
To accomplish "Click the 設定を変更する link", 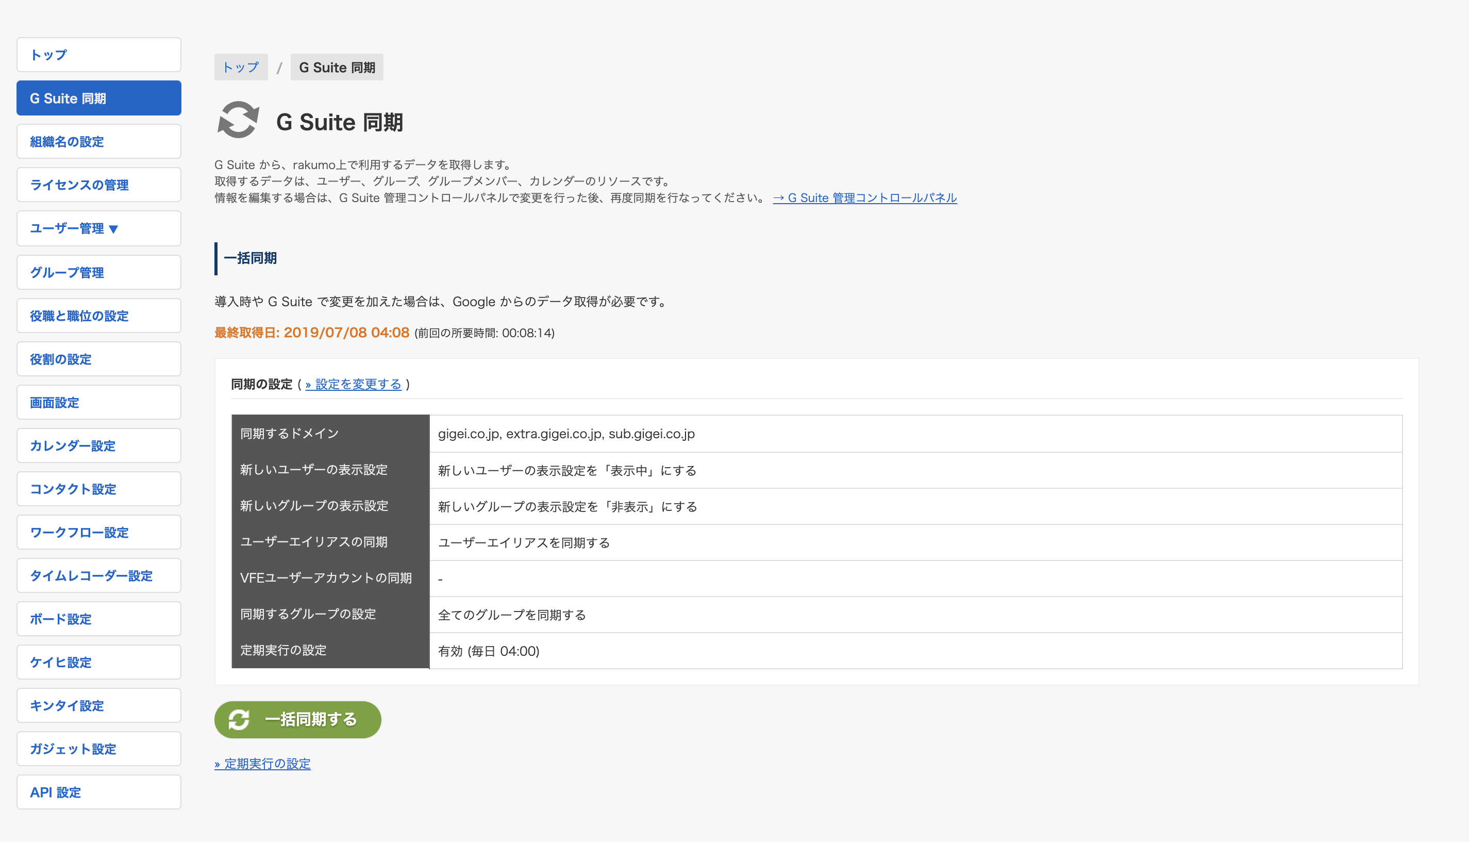I will pos(353,385).
